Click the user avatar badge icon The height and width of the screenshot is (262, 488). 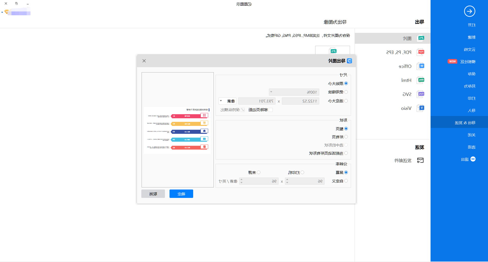click(7, 12)
